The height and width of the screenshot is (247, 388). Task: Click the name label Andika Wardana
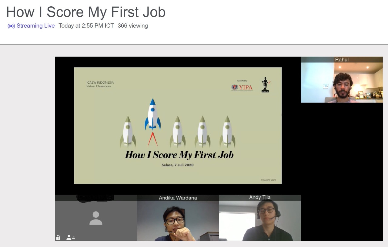(x=177, y=198)
